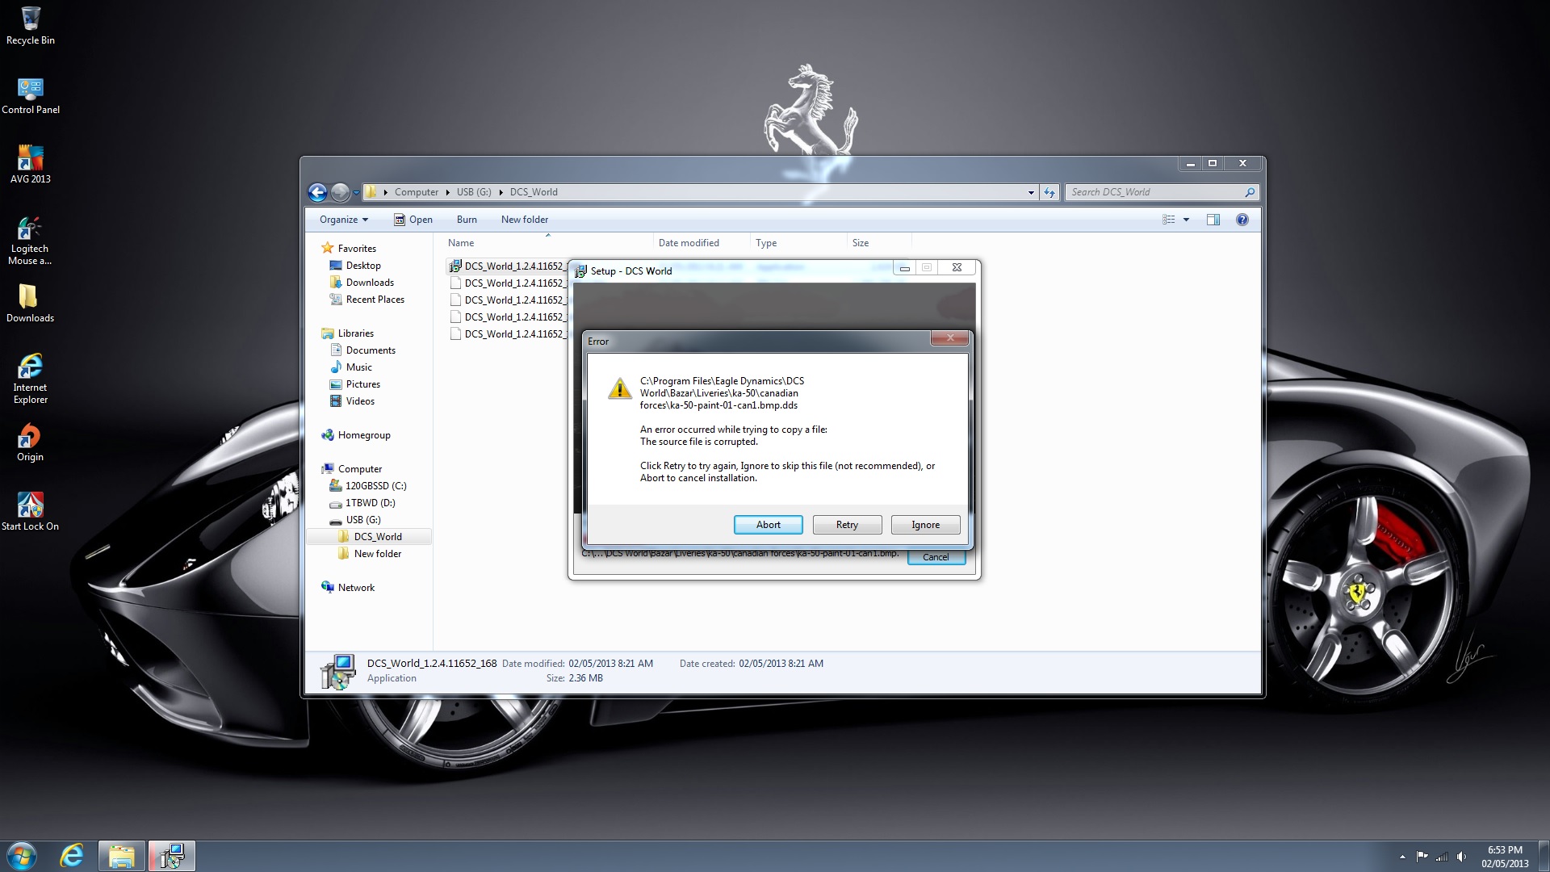This screenshot has height=872, width=1550.
Task: Sort by the Date modified column header
Action: click(x=702, y=243)
